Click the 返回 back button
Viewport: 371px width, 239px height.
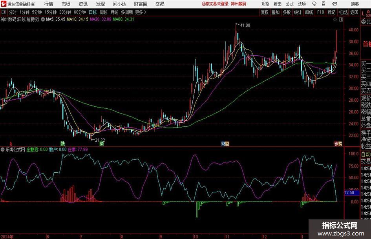(x=354, y=12)
